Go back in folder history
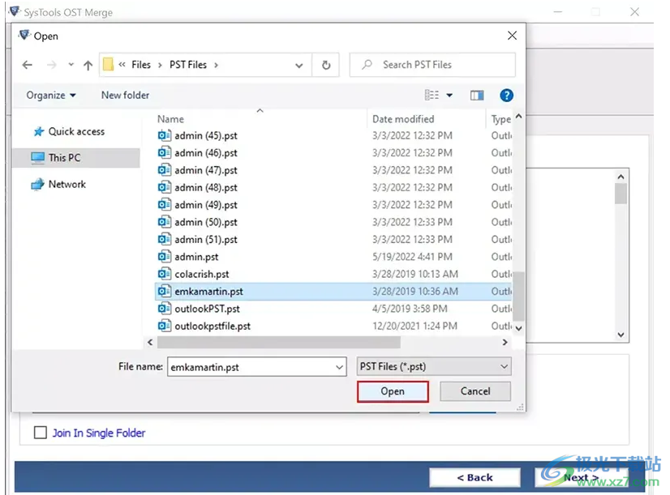 coord(28,65)
